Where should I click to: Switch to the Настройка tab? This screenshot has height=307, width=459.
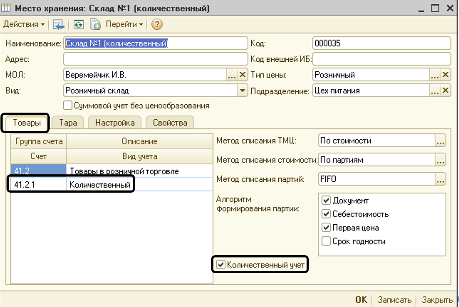coord(115,123)
